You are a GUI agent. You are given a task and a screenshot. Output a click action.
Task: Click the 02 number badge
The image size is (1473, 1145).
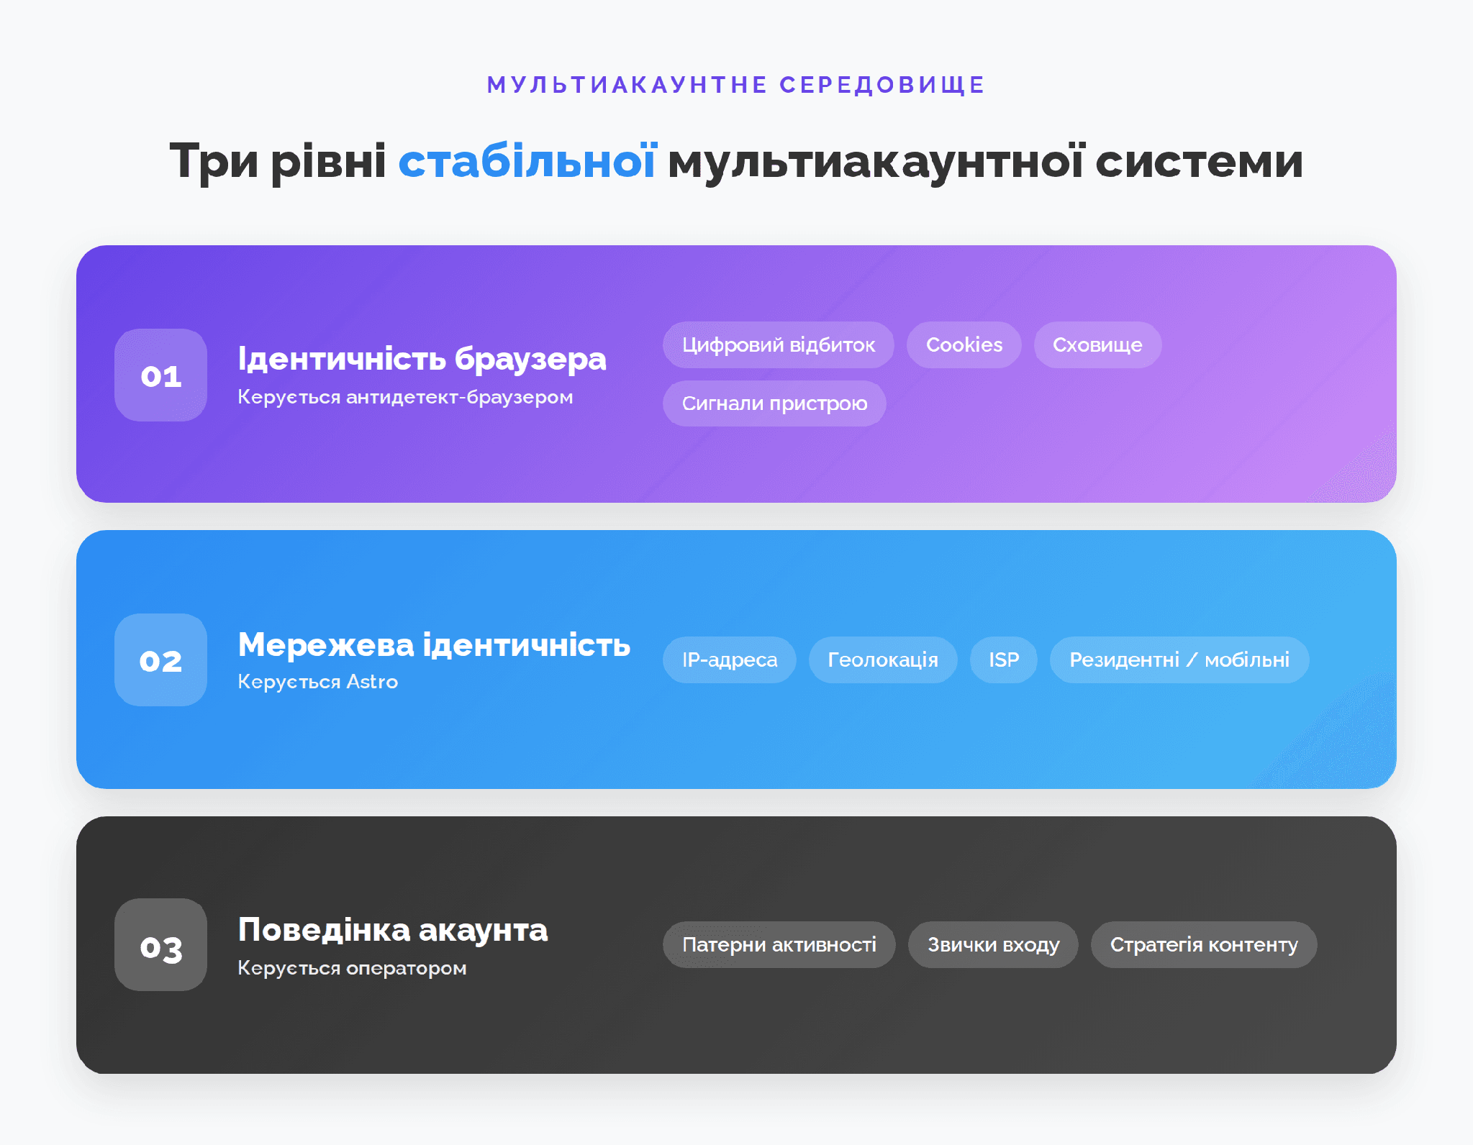(x=160, y=660)
